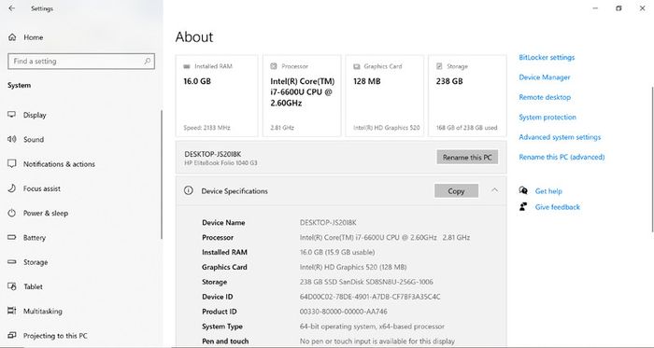654x348 pixels.
Task: Click the System section heading
Action: click(x=20, y=85)
